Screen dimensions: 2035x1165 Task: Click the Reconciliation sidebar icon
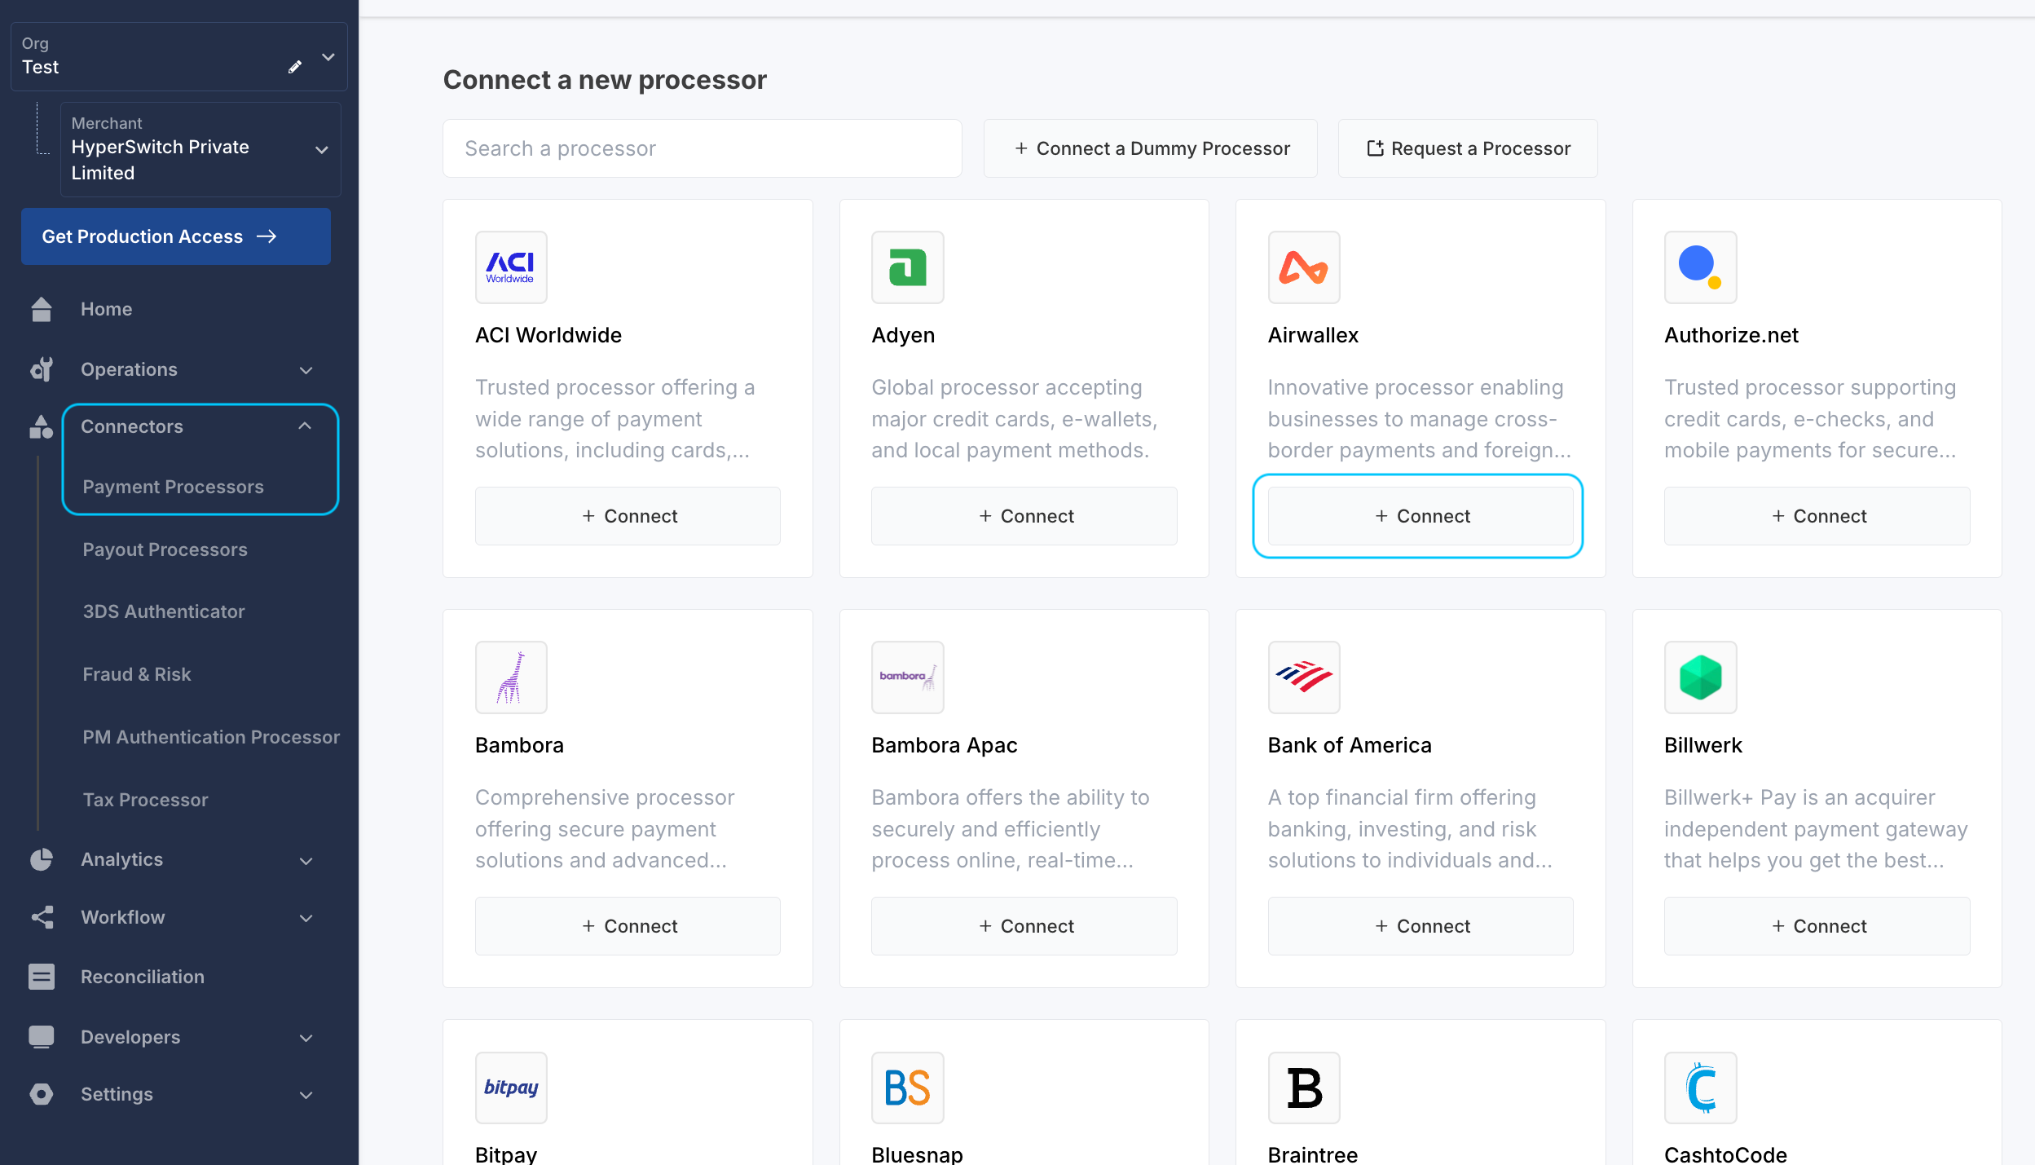pyautogui.click(x=41, y=977)
